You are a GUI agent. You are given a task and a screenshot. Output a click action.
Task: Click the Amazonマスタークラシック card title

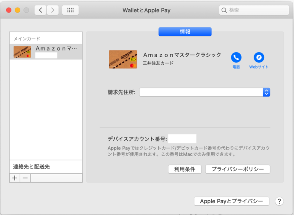(182, 55)
